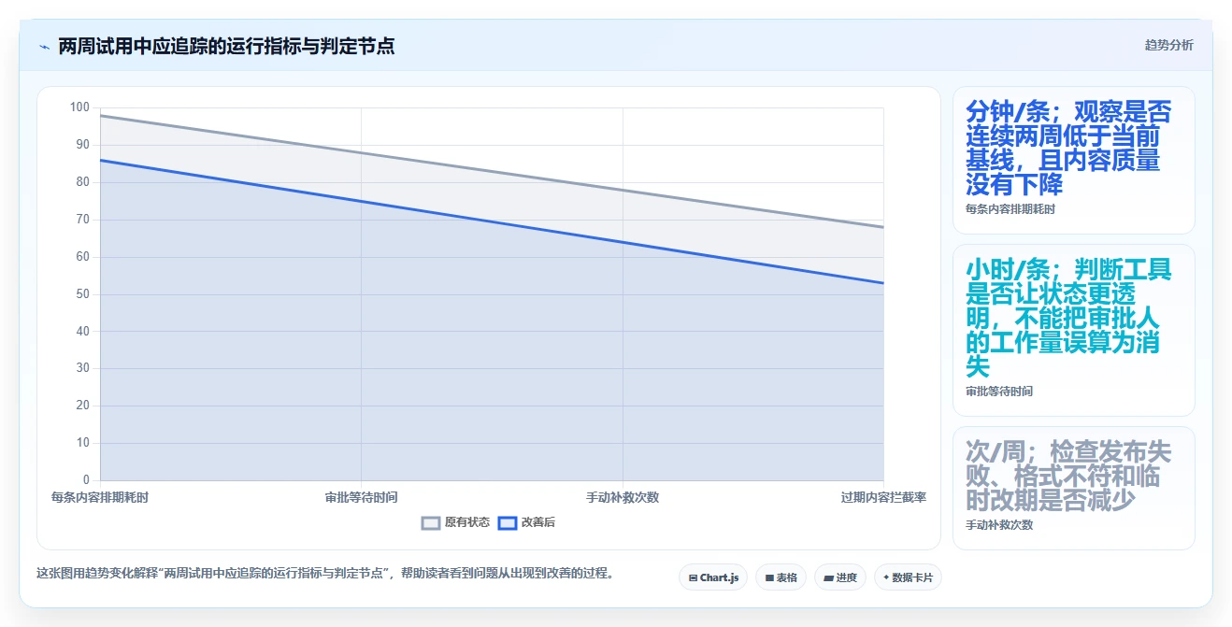
Task: Click the 100 value on the y-axis
Action: tap(79, 107)
